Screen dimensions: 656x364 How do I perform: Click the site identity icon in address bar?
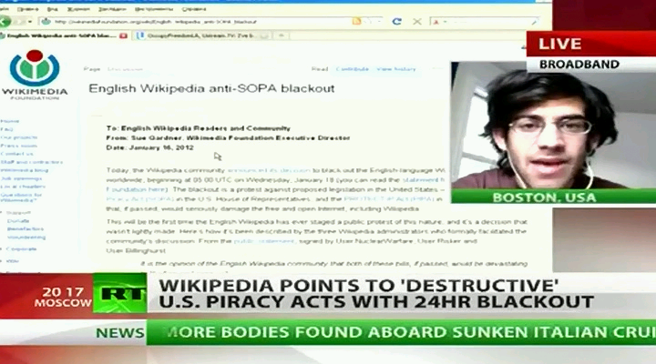click(46, 21)
